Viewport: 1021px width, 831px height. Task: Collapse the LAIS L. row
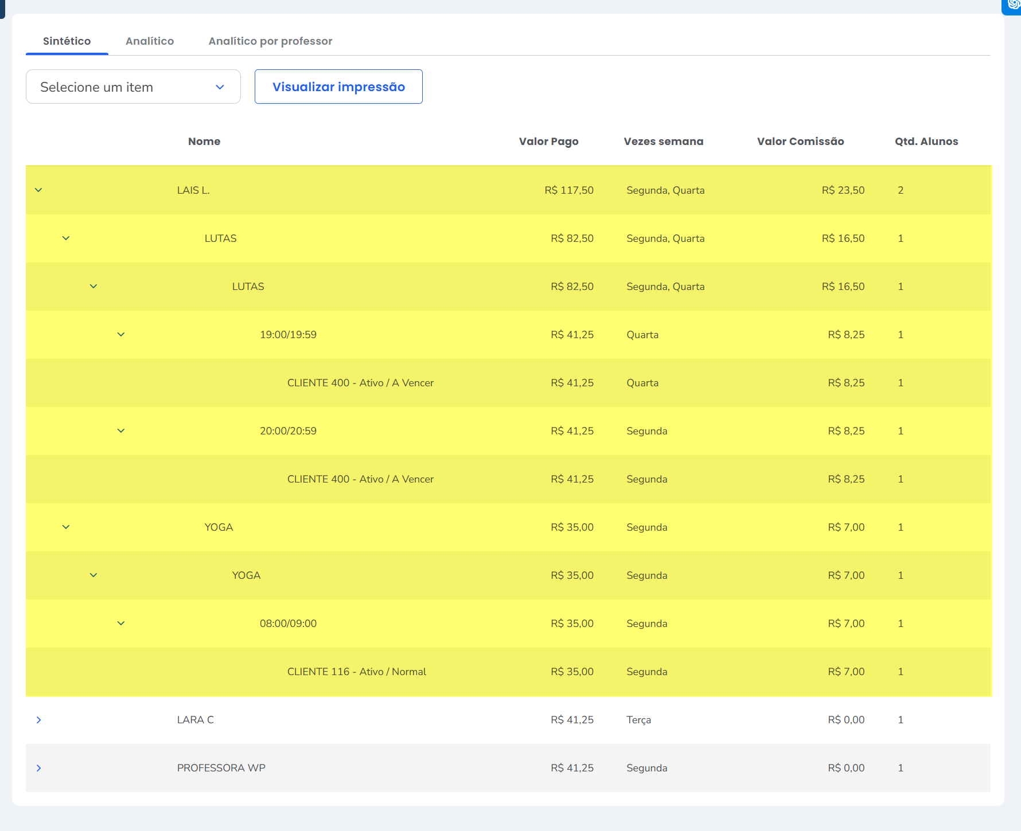pyautogui.click(x=38, y=190)
